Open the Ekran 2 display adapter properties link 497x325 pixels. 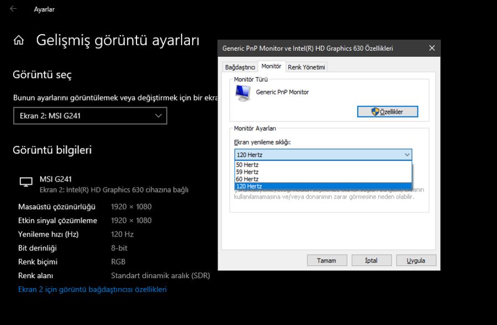click(92, 289)
